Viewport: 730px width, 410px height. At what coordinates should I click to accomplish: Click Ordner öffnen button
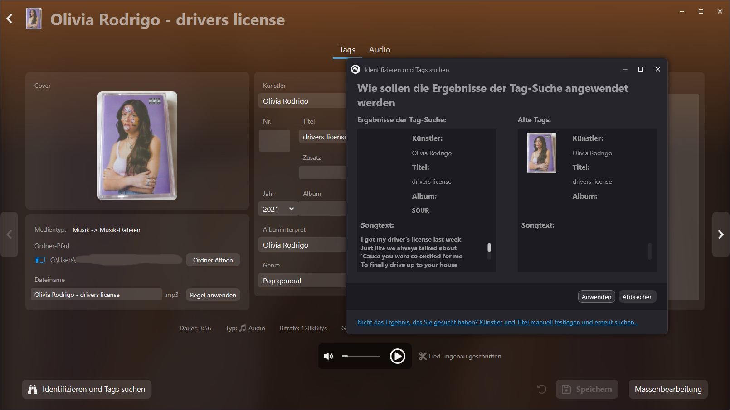pyautogui.click(x=213, y=260)
